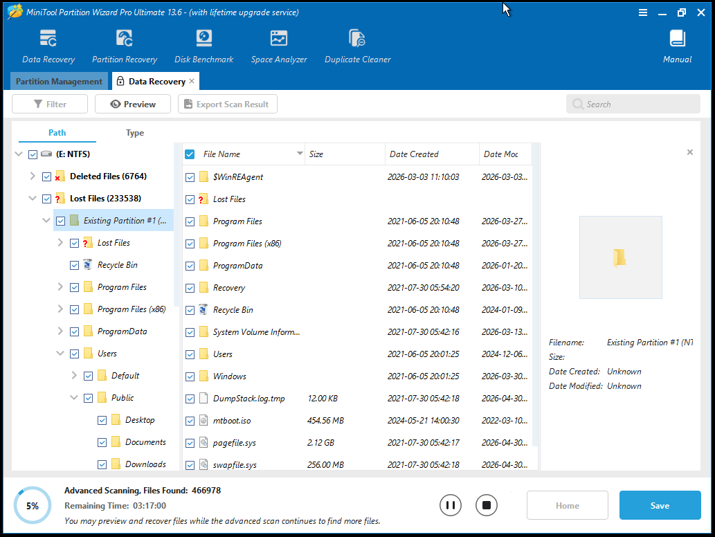Collapse the Public folder node

74,397
